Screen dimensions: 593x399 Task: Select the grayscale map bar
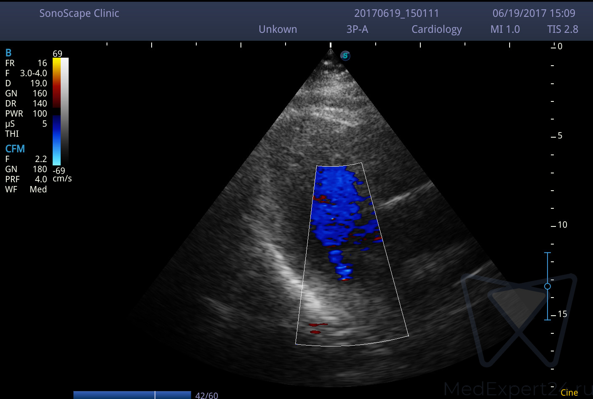coord(64,112)
